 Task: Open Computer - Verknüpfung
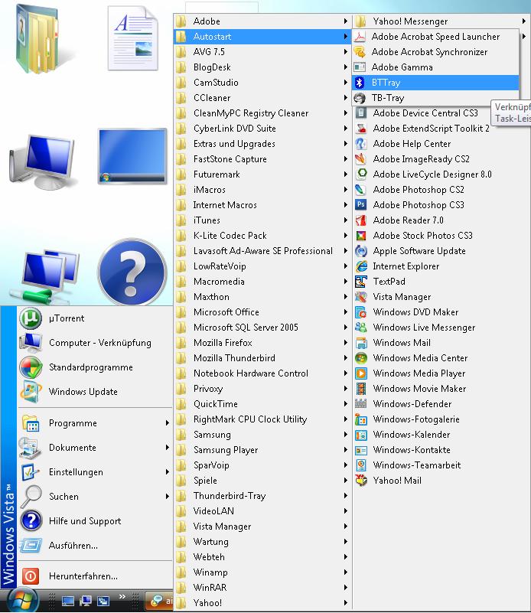[x=95, y=343]
